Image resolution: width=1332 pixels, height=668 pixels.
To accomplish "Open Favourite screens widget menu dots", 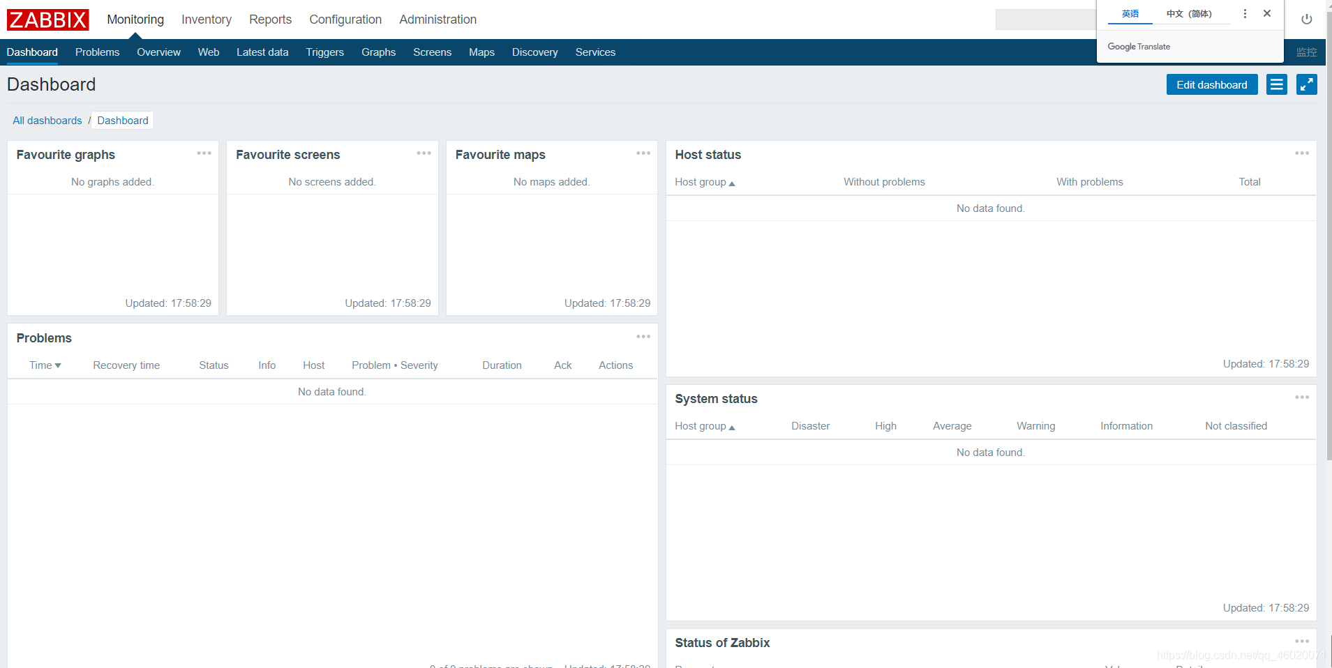I will [x=424, y=153].
